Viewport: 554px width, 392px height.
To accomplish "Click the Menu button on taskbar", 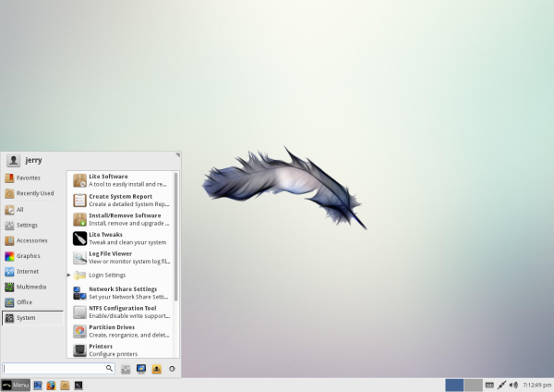I will pyautogui.click(x=16, y=385).
